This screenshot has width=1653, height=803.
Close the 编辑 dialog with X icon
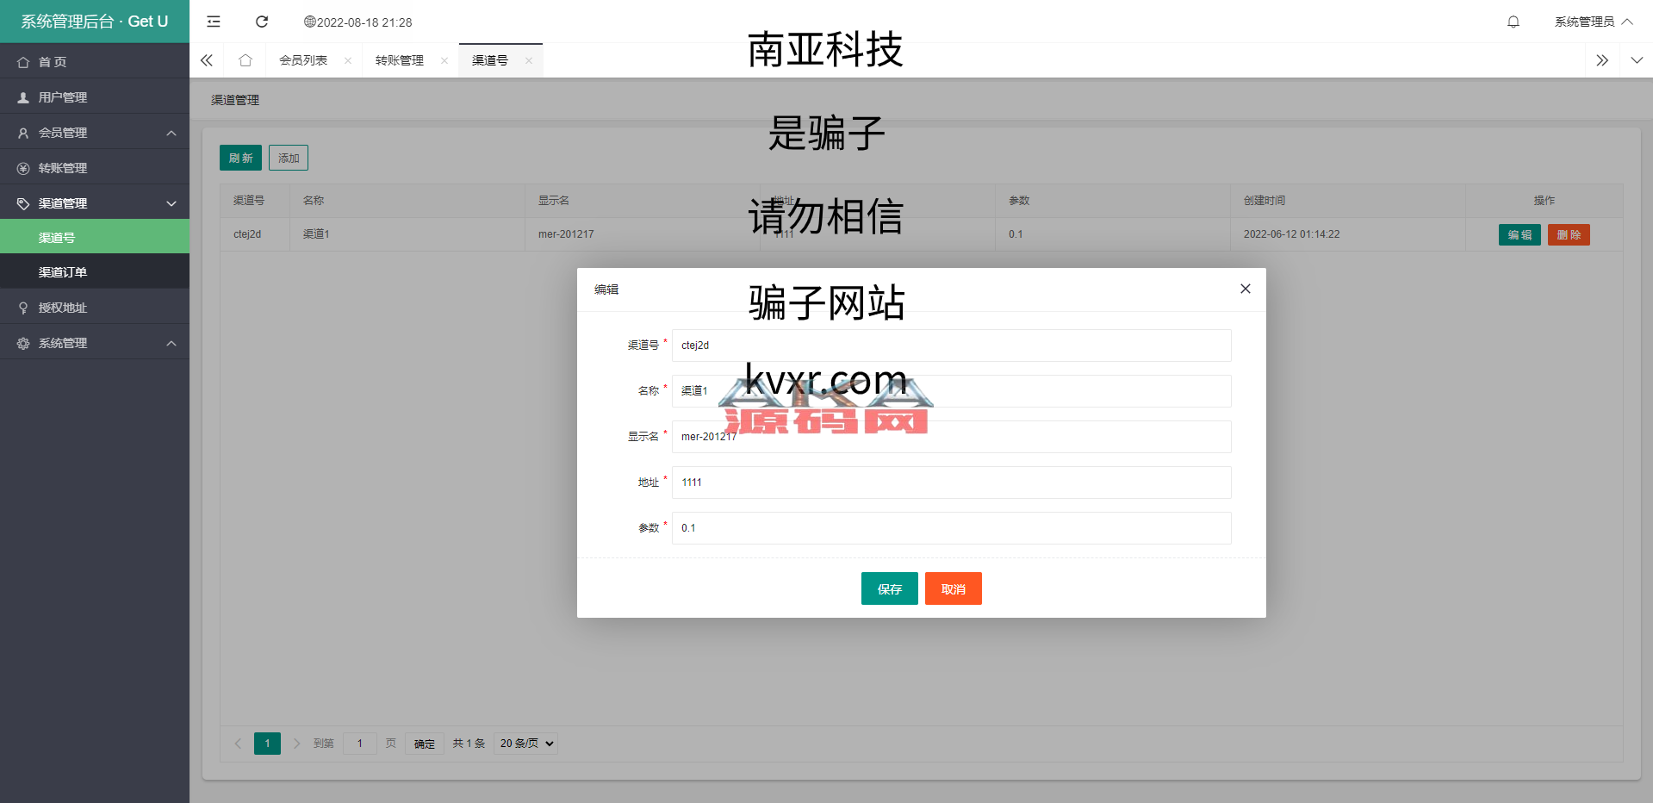pyautogui.click(x=1245, y=289)
